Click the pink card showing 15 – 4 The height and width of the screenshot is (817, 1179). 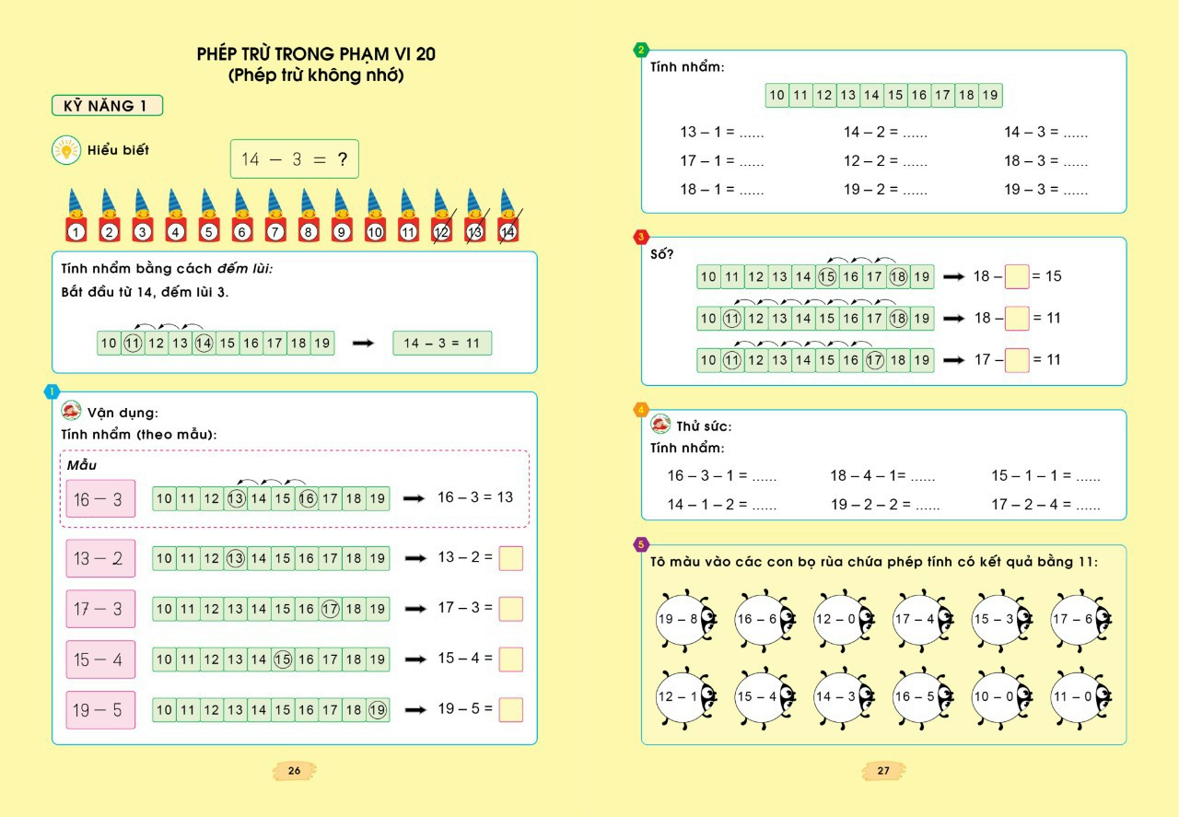click(x=100, y=659)
